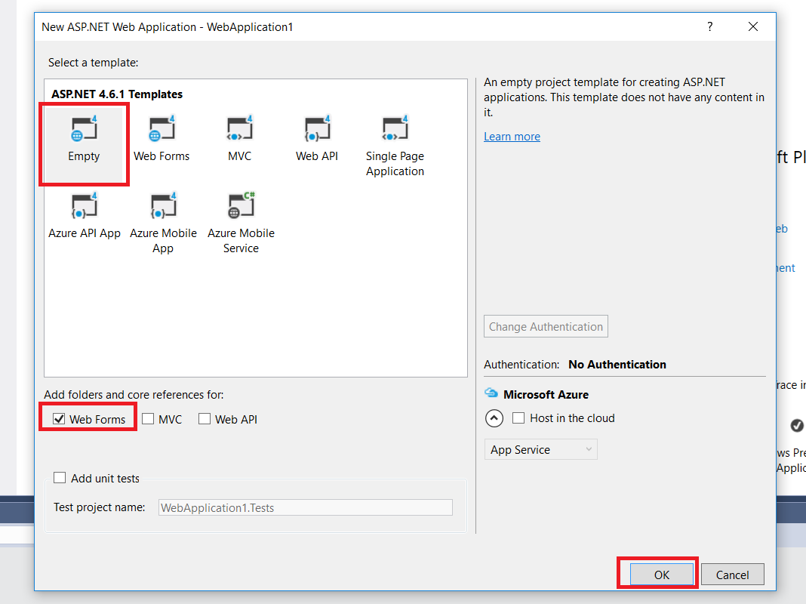Enable MVC folders and core references
Image resolution: width=806 pixels, height=604 pixels.
(148, 419)
